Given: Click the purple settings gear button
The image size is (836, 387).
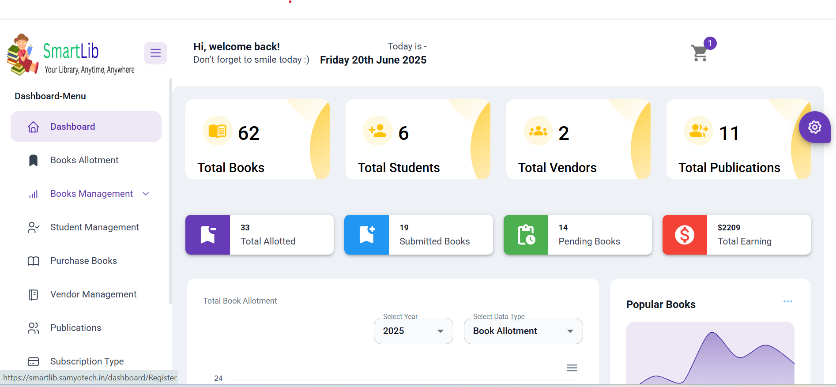Looking at the screenshot, I should 814,127.
